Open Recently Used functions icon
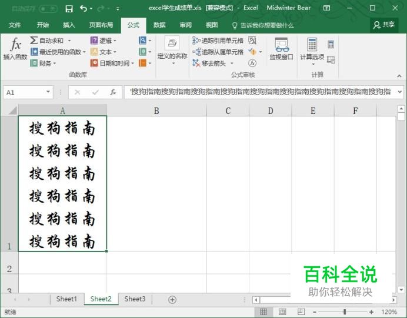Viewport: 407px width, 318px height. pos(34,52)
